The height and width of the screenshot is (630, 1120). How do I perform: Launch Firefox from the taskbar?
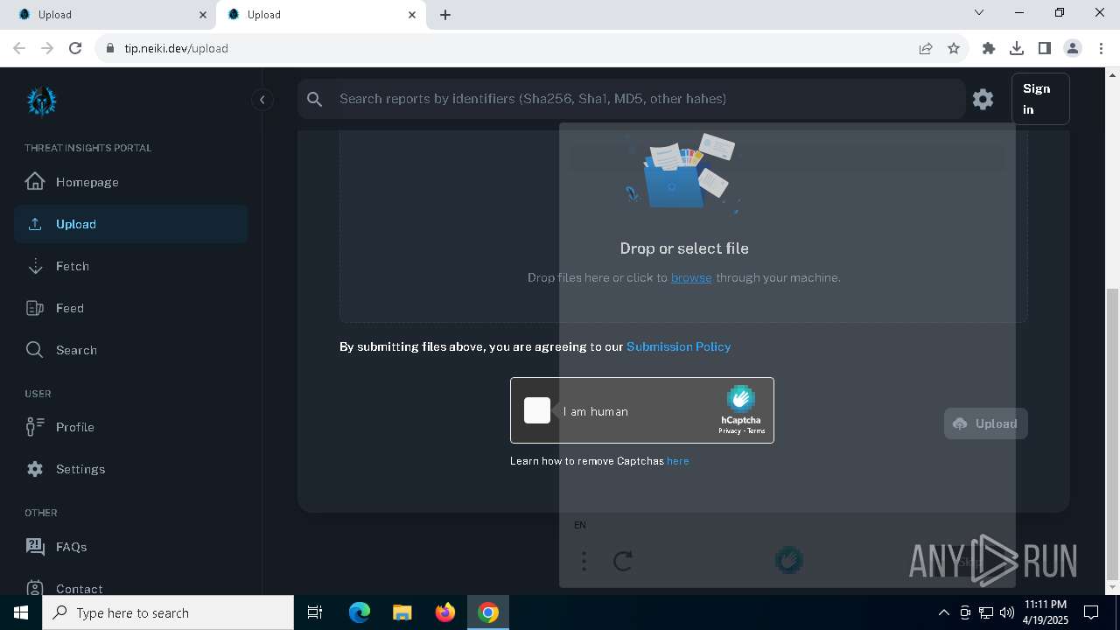coord(444,612)
